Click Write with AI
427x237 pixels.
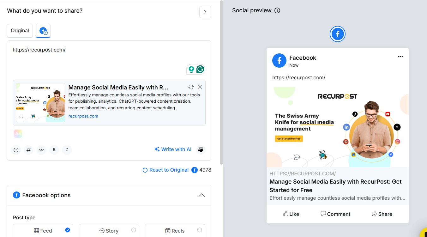[173, 149]
